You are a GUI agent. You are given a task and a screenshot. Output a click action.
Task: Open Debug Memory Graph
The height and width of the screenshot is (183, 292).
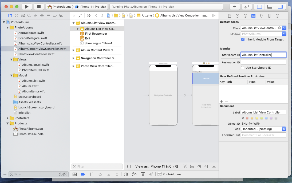click(134, 174)
